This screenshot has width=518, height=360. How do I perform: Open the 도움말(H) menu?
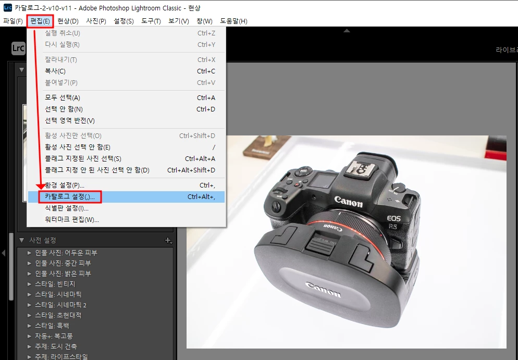pyautogui.click(x=233, y=21)
